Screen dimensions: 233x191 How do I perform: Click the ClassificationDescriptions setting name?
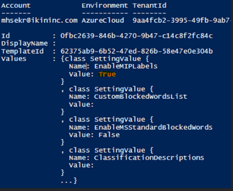click(149, 158)
